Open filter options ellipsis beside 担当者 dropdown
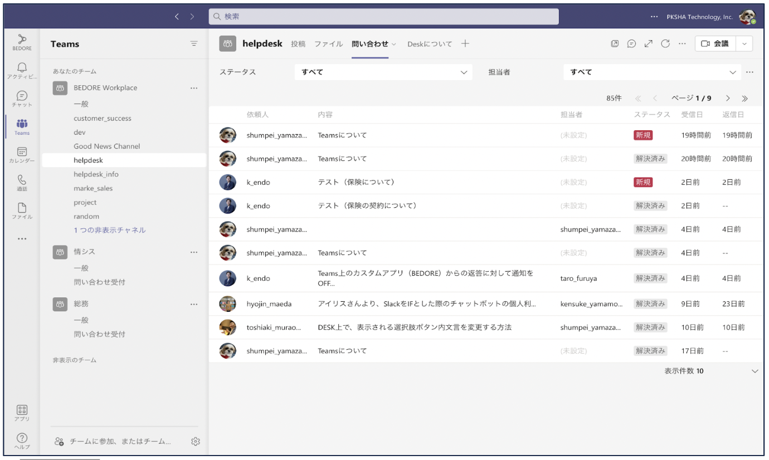Viewport: 769px width, 460px height. click(749, 72)
